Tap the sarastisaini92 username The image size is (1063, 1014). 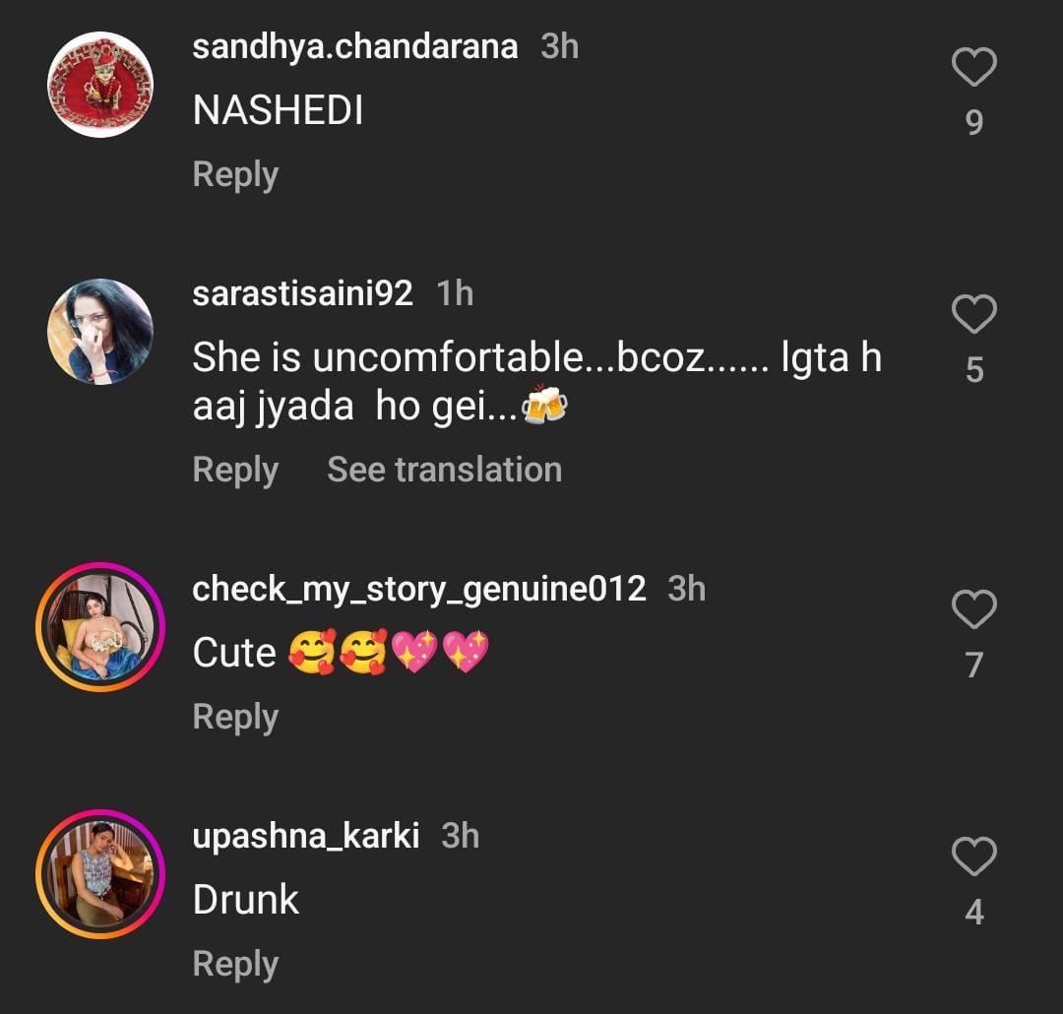point(302,293)
